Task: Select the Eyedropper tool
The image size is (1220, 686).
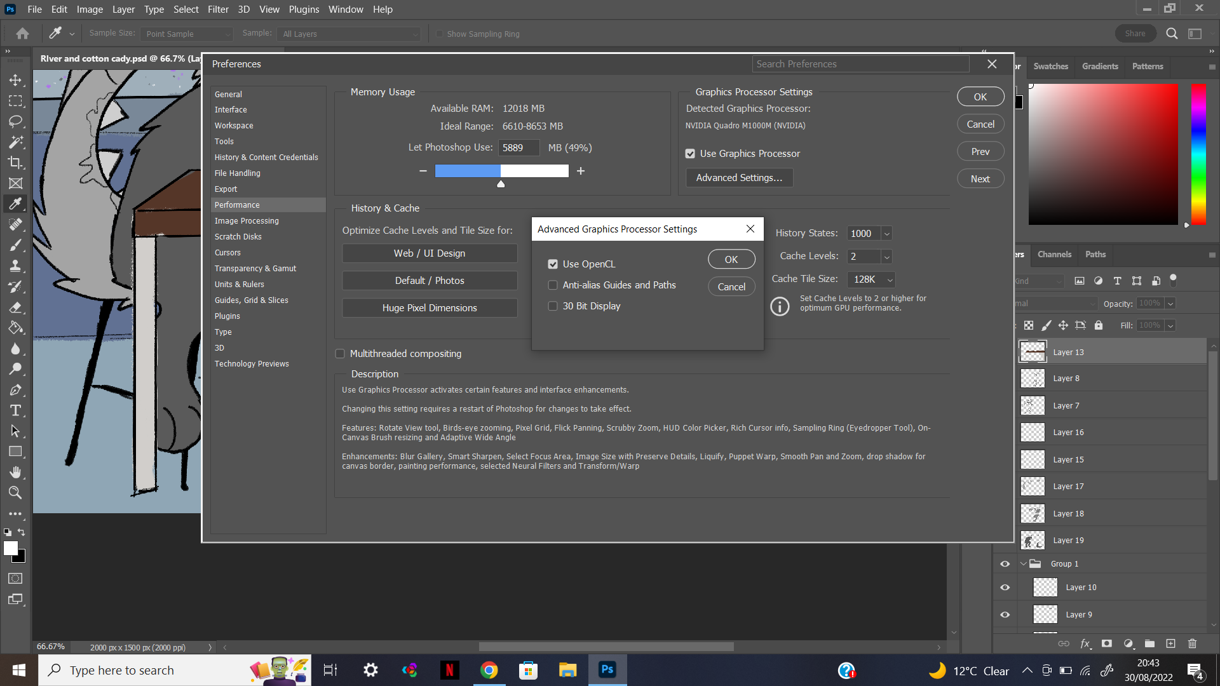Action: [16, 203]
